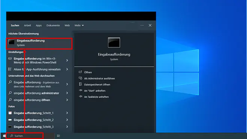Screen dimensions: 247x139
Task: Expand Eingabeaufforderung im Win+X-Menü setting
Action: click(67, 60)
